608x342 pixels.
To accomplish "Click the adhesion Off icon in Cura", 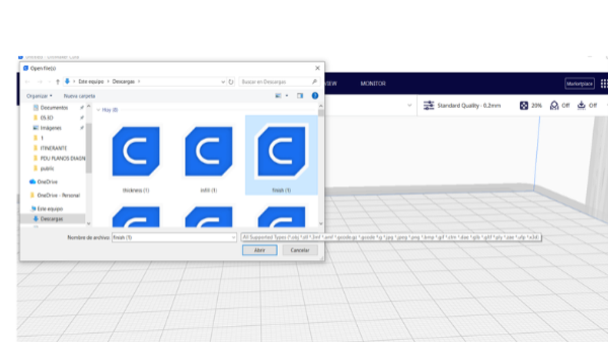I will 581,106.
